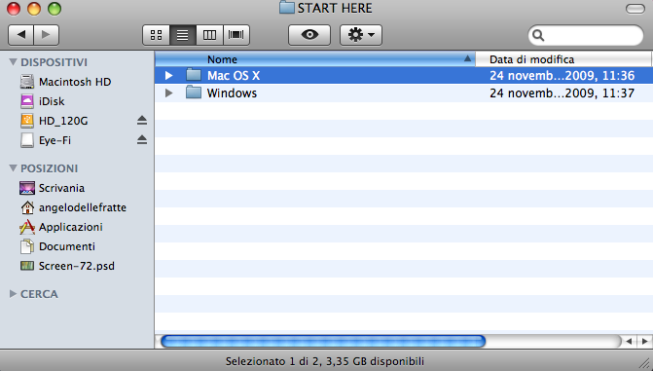653x371 pixels.
Task: Expand the Mac OS X folder triangle
Action: coord(168,75)
